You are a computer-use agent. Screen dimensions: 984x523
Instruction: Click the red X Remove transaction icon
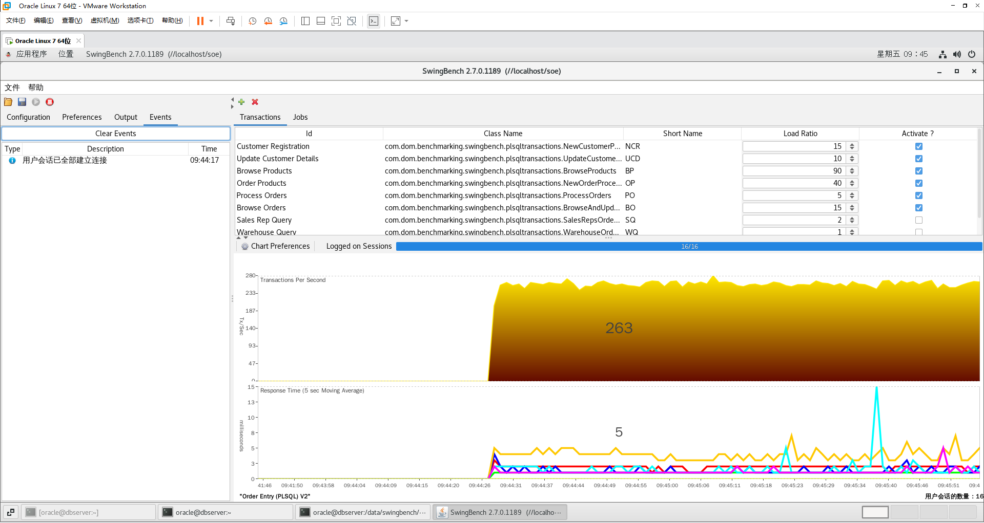[x=255, y=102]
